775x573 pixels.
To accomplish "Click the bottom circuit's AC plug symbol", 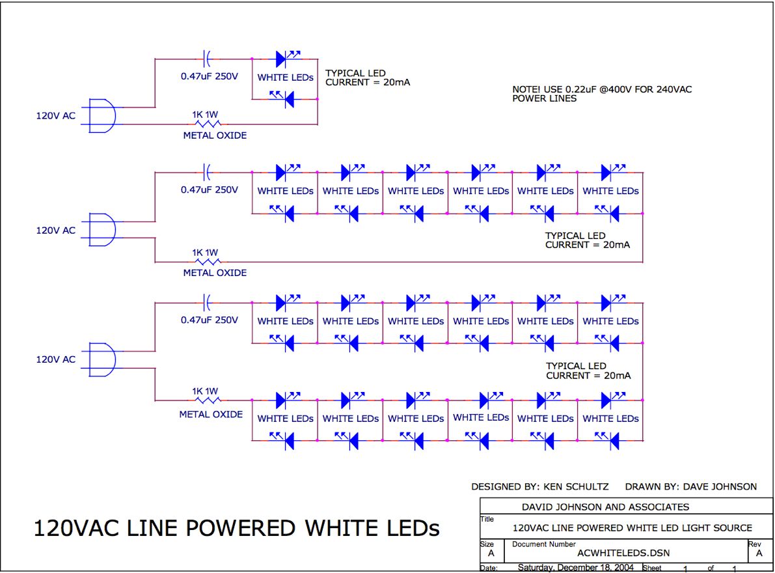I will [x=102, y=359].
